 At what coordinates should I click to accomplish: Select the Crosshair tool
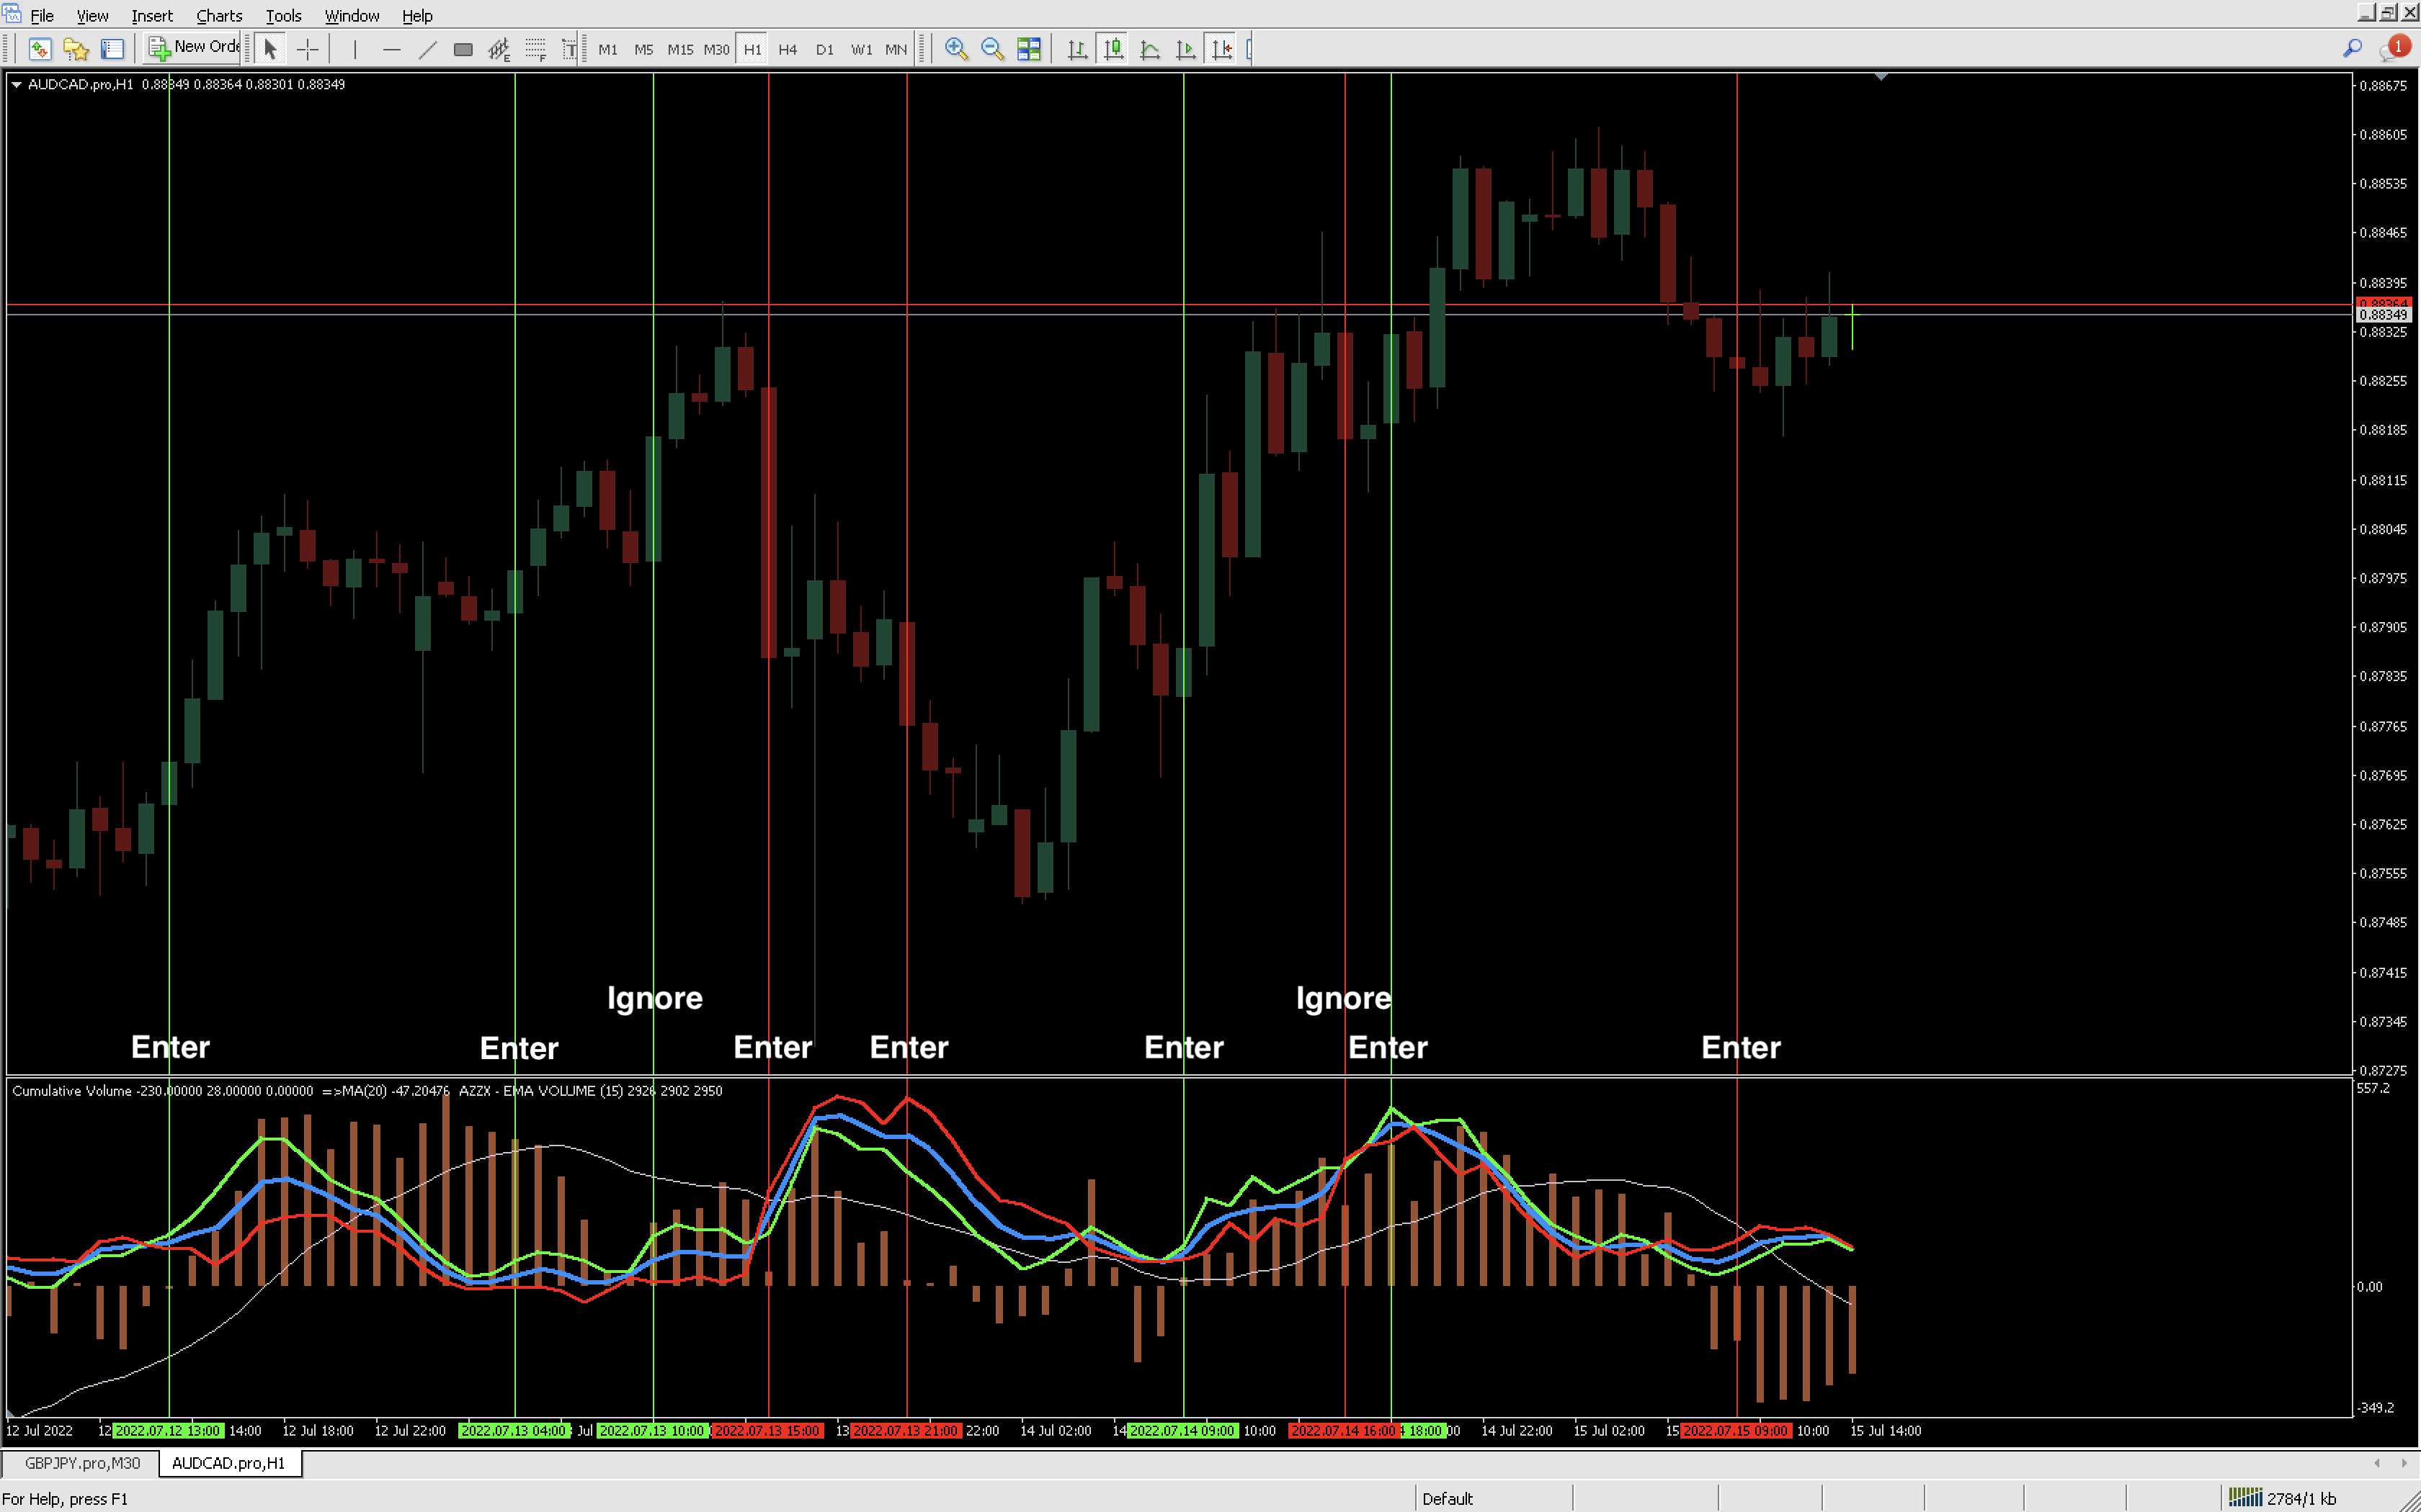point(307,48)
